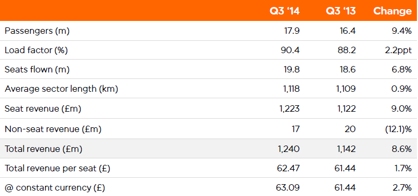Click the @ constant currency (£) label
418x196 pixels.
click(55, 188)
